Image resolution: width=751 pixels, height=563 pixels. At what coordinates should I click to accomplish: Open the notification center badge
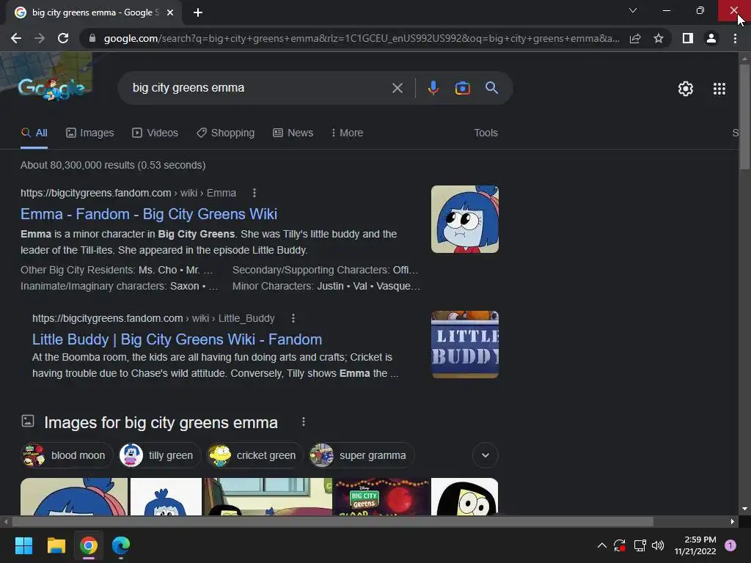pyautogui.click(x=730, y=545)
